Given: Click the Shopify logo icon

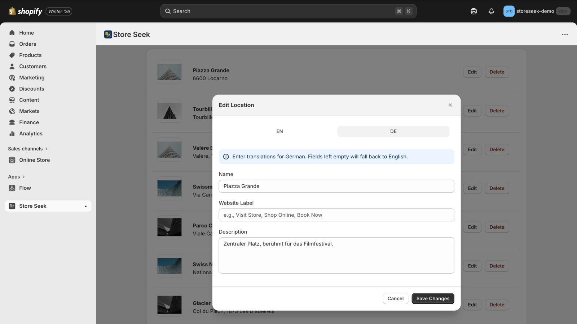Looking at the screenshot, I should (x=12, y=11).
